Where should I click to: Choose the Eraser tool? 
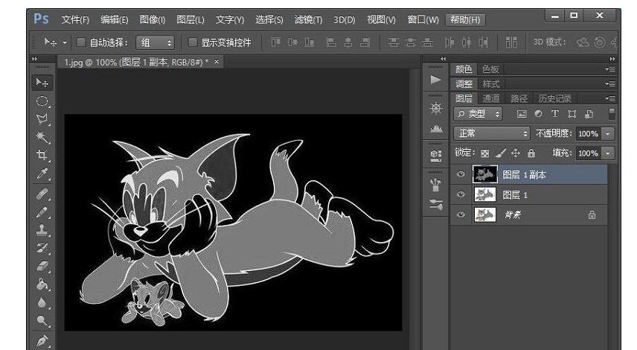point(42,266)
